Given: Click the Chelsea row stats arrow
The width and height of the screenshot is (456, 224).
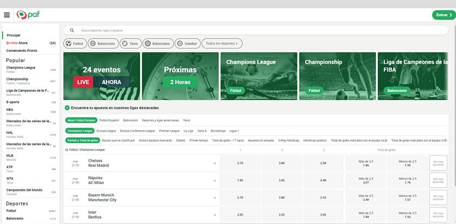Looking at the screenshot, I should 214,163.
